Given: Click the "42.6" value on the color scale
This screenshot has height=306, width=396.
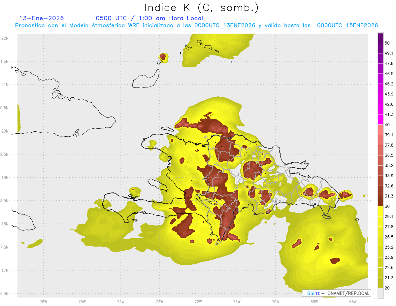Looking at the screenshot, I should 389,104.
